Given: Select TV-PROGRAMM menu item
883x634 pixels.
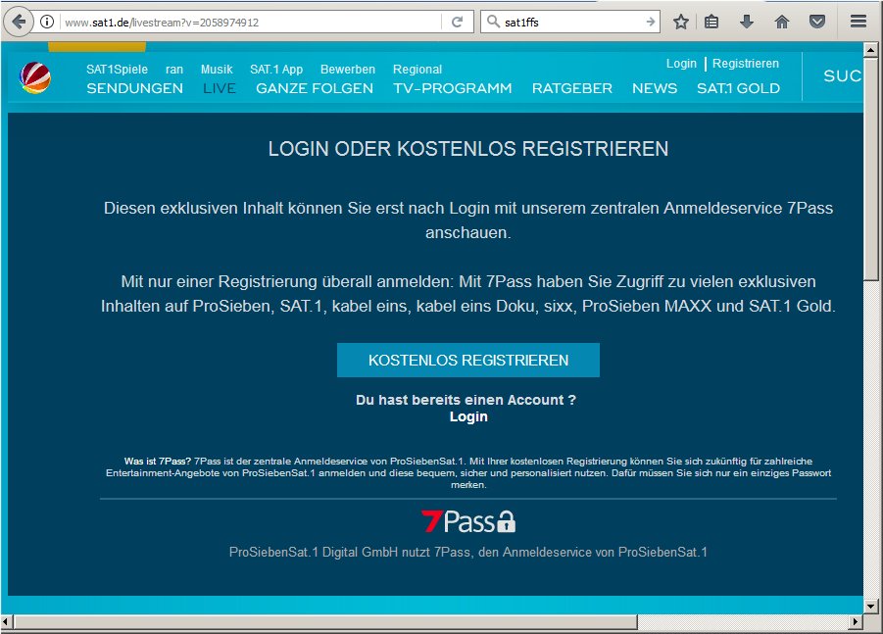Looking at the screenshot, I should click(453, 88).
